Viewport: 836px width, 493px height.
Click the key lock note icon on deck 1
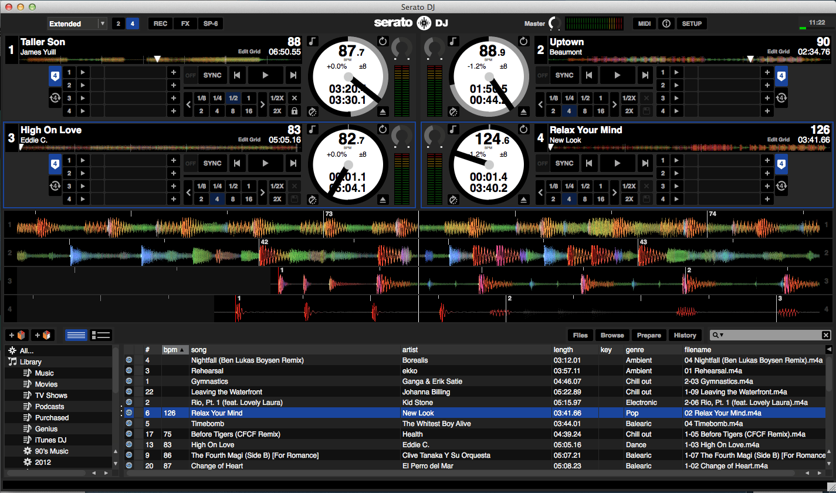(313, 41)
